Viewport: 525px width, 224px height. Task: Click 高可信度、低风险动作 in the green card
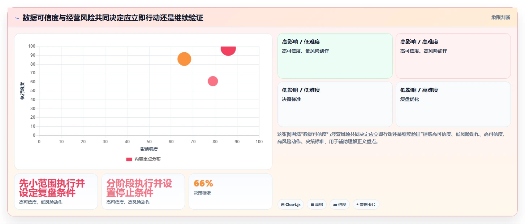tap(305, 51)
